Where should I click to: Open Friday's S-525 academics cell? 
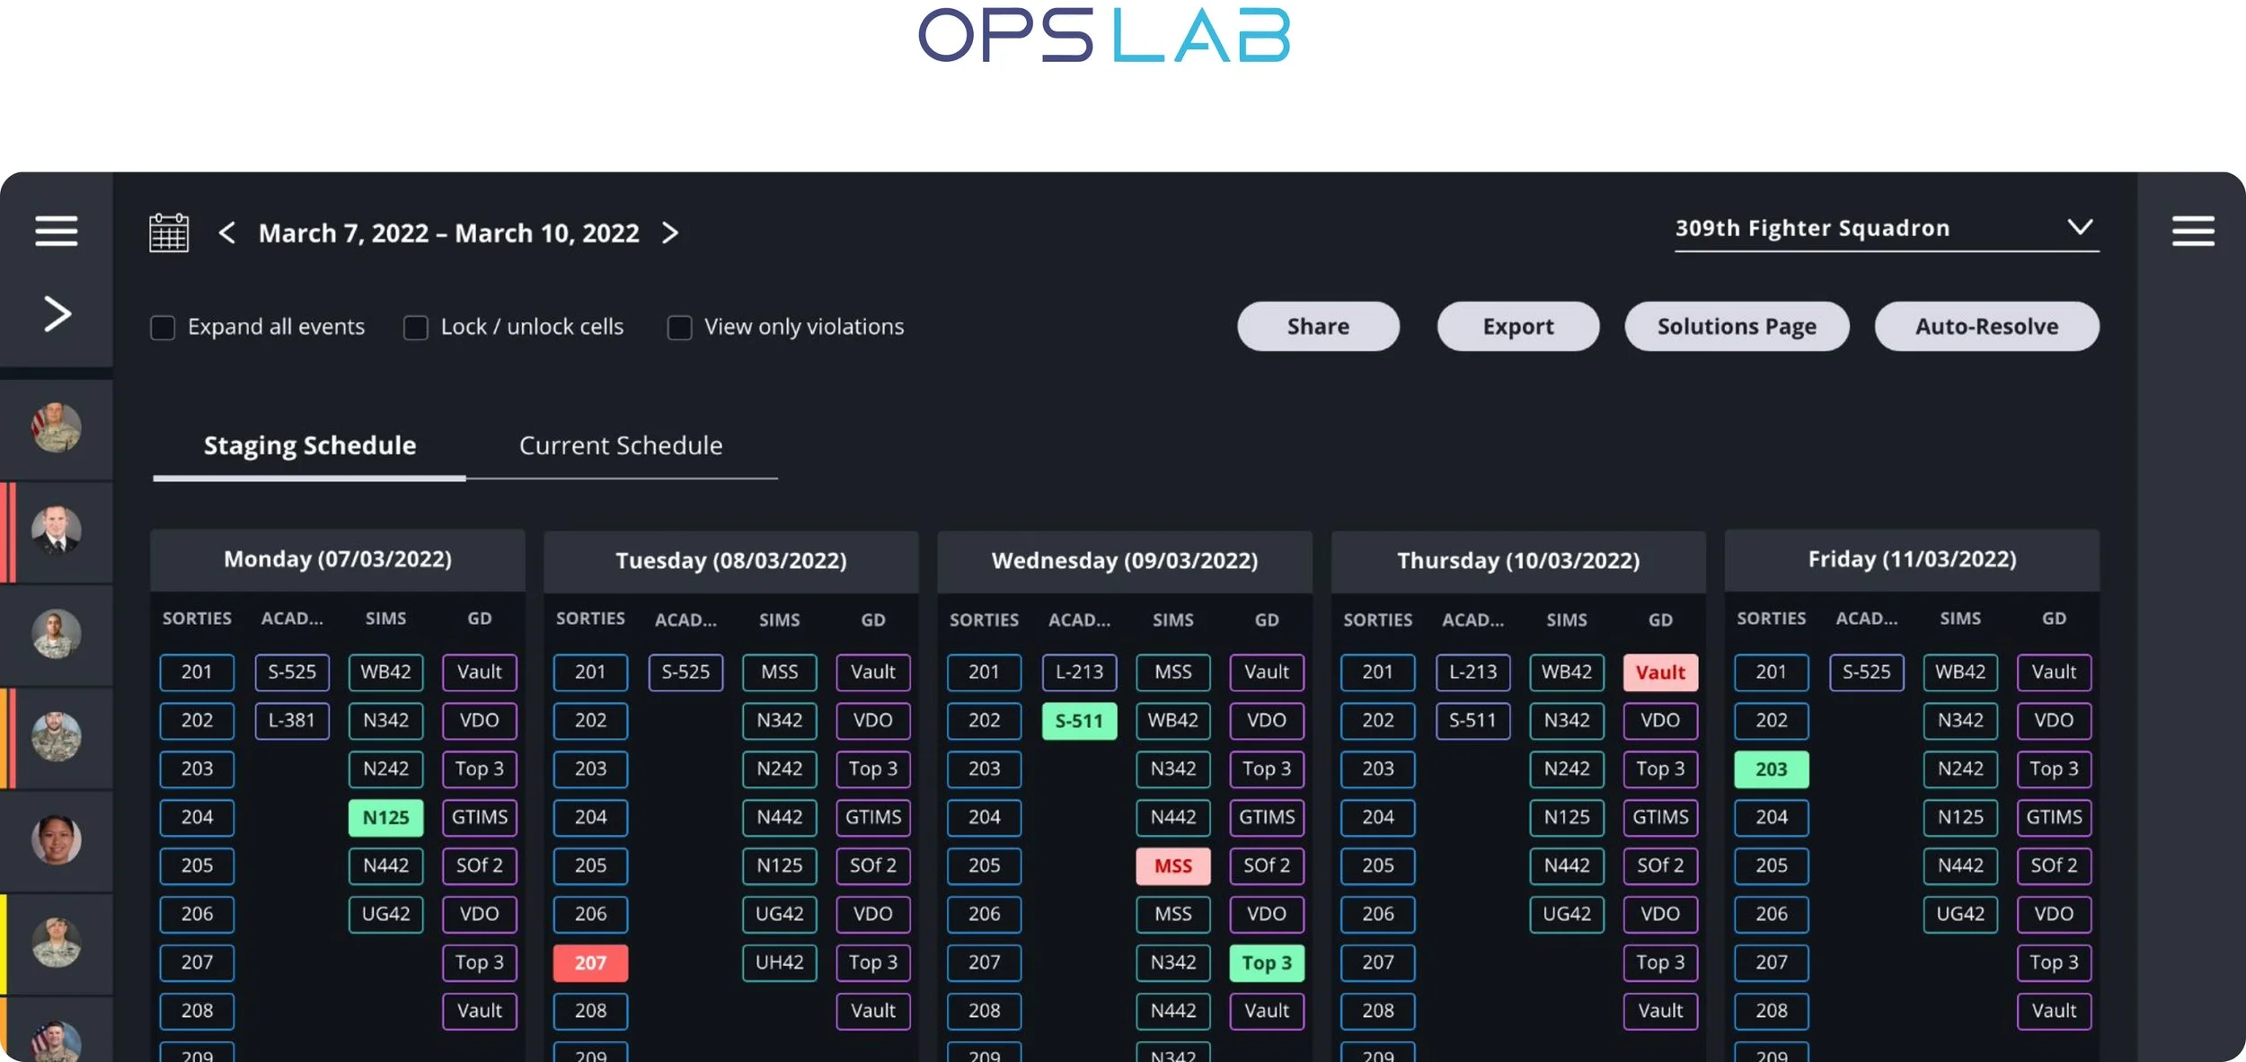[x=1866, y=672]
